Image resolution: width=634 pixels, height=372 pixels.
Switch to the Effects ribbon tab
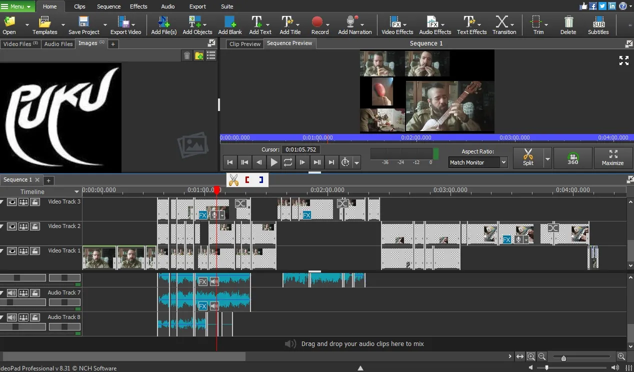click(138, 6)
